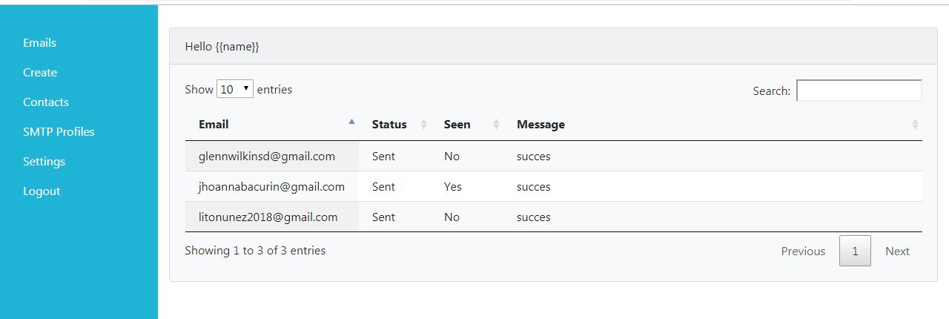949x319 pixels.
Task: Select the glennwilkinsd@gmail.com row
Action: 554,157
